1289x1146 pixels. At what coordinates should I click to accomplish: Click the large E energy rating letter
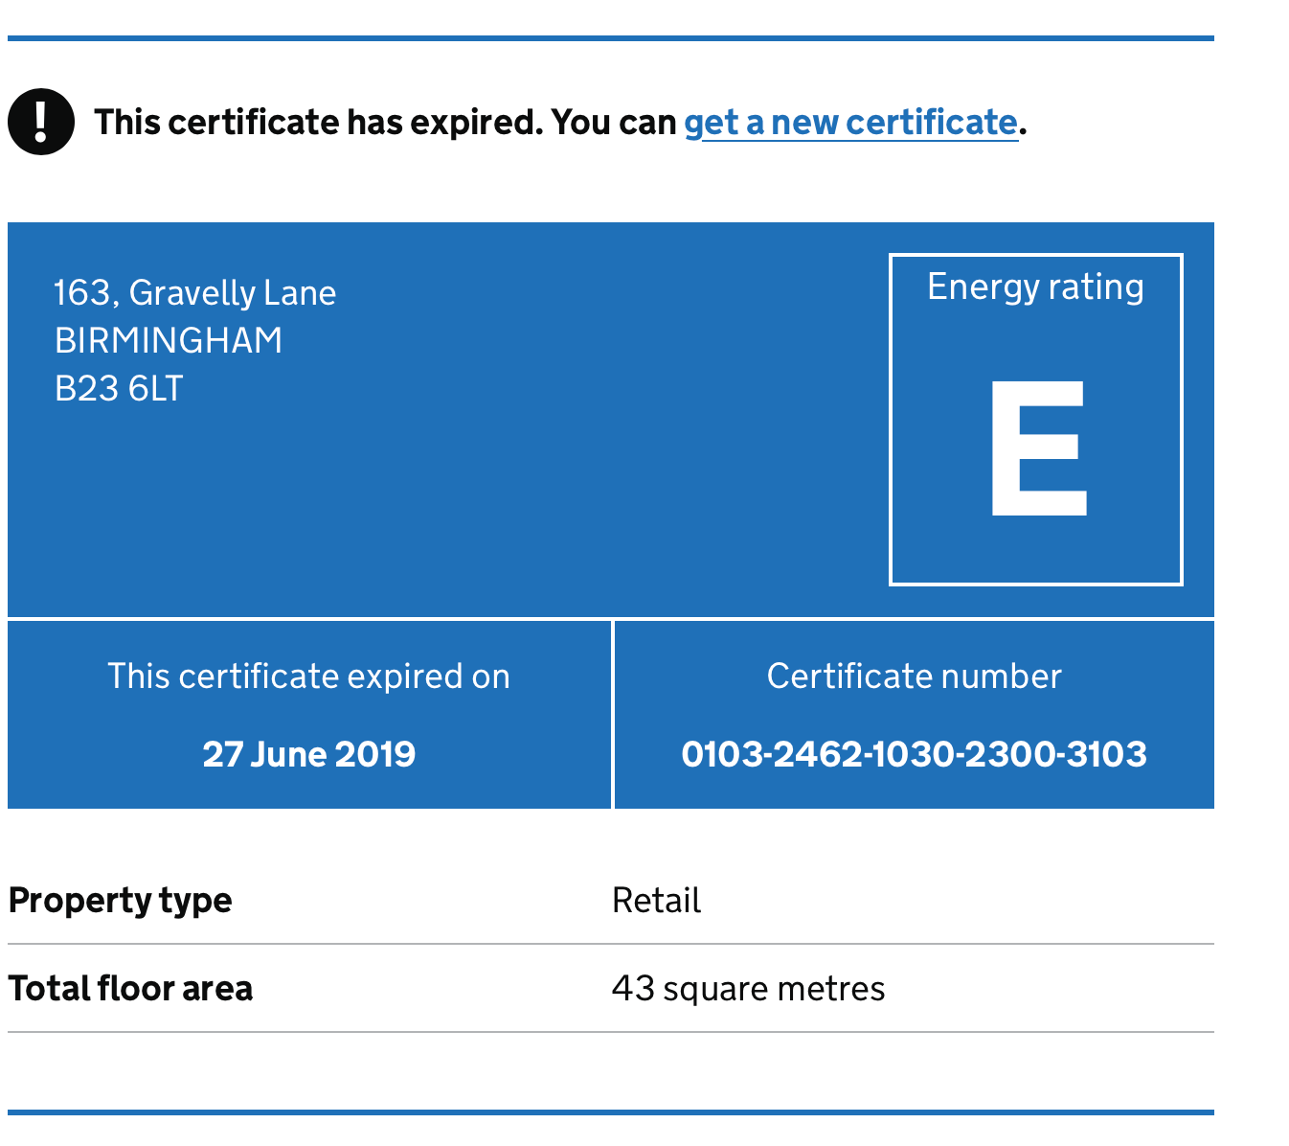point(1038,447)
